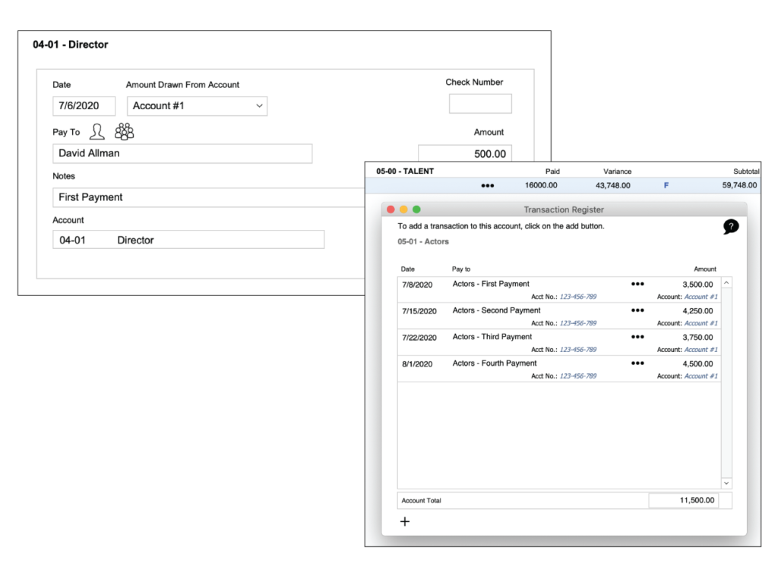Open the Account #1 link for Fourth Payment
The height and width of the screenshot is (563, 778).
click(x=701, y=376)
